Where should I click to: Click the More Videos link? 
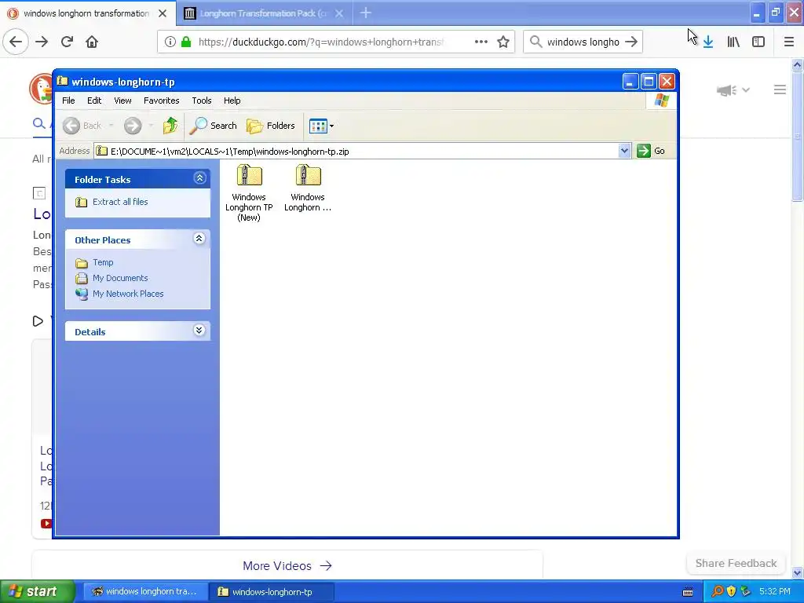pyautogui.click(x=287, y=565)
